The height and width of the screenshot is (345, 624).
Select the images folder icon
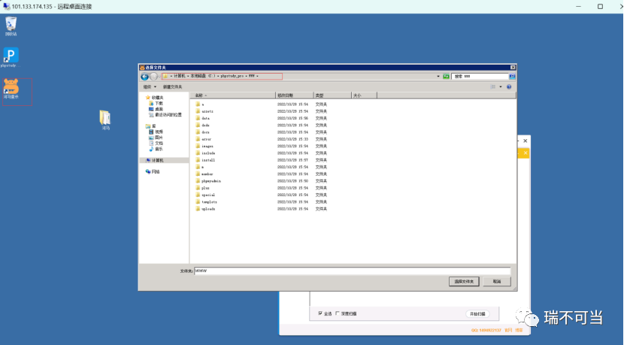coord(198,146)
